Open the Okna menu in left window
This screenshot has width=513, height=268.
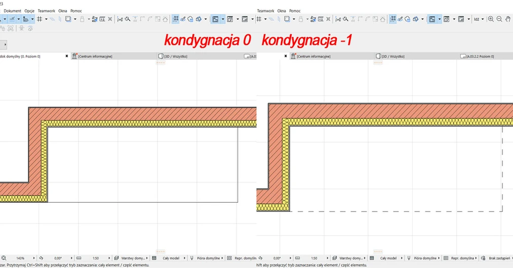pos(62,11)
